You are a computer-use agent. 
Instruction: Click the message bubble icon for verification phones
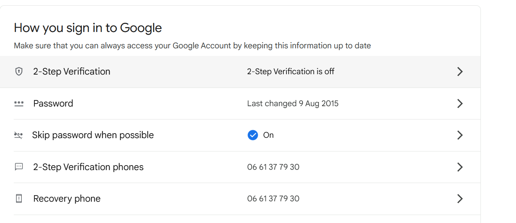(x=19, y=167)
